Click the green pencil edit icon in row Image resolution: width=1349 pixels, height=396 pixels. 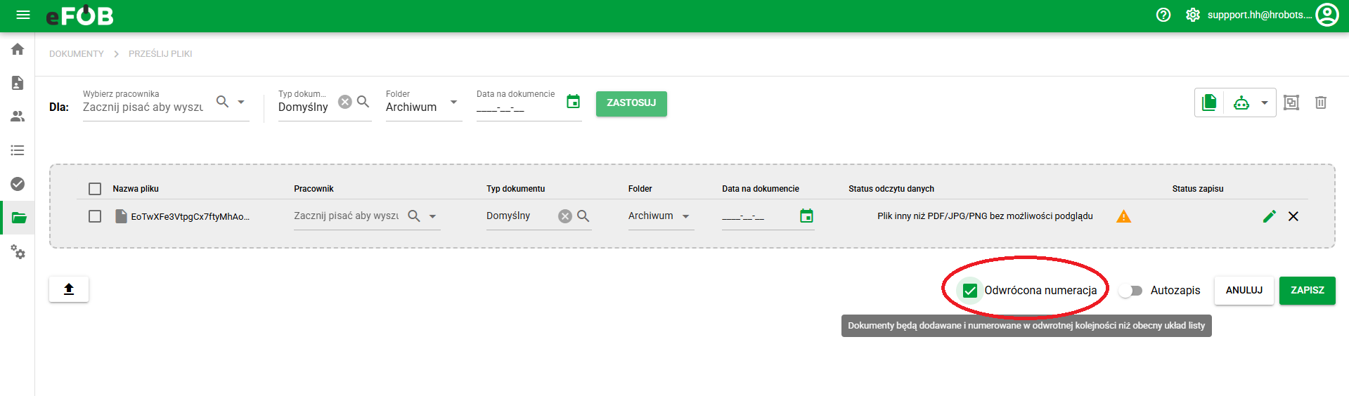pos(1269,216)
